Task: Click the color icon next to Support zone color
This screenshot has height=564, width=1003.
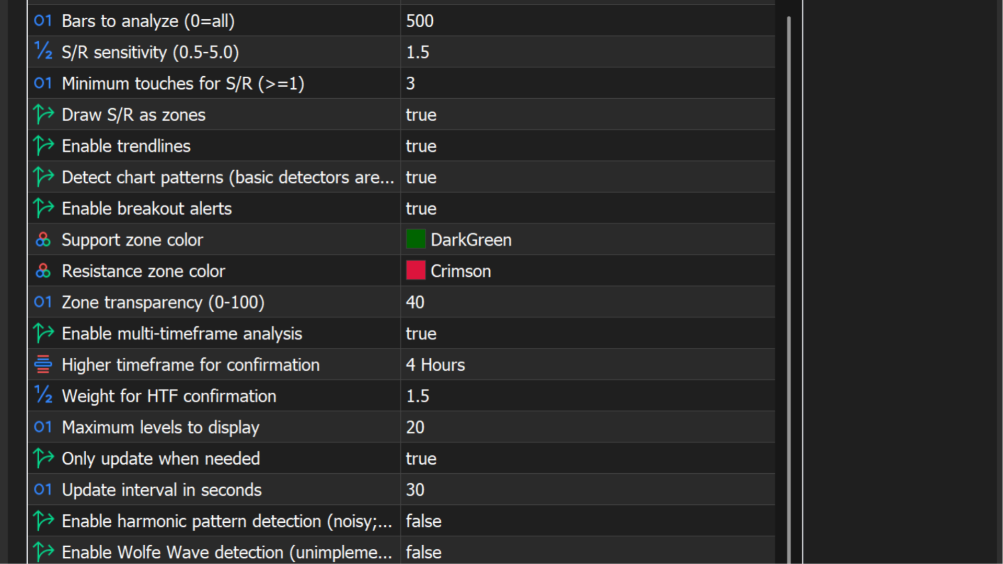Action: click(x=43, y=240)
